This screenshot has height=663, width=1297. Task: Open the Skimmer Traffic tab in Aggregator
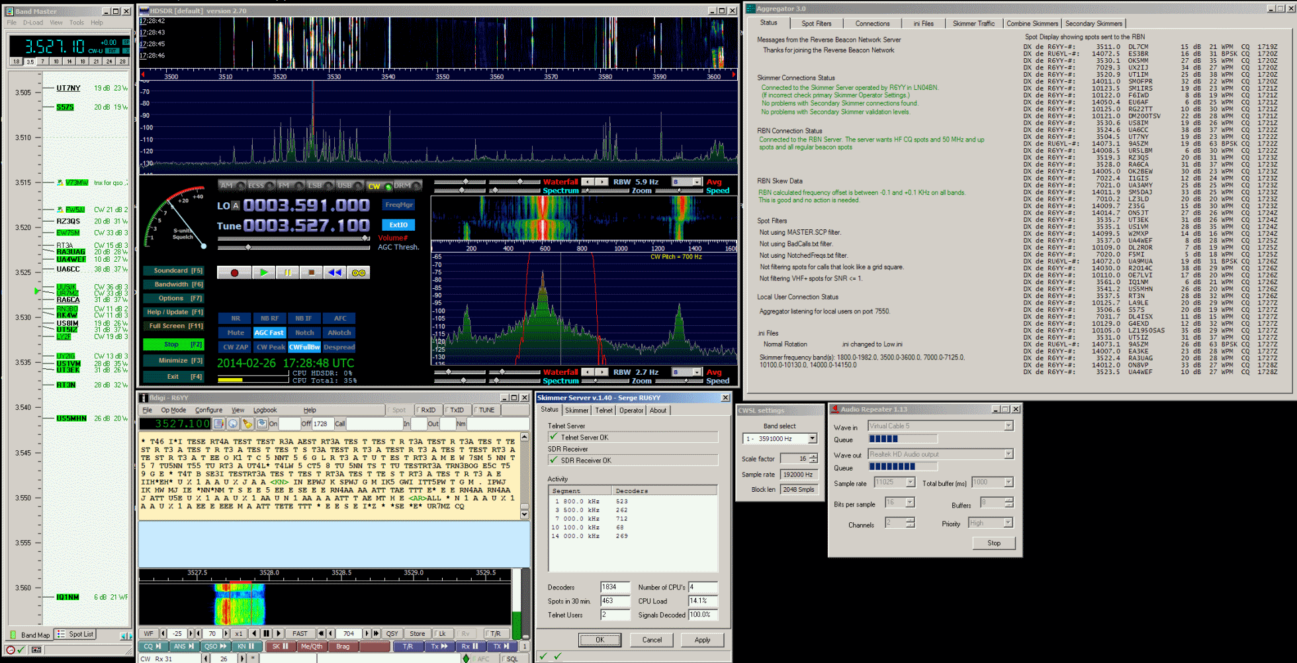[973, 23]
